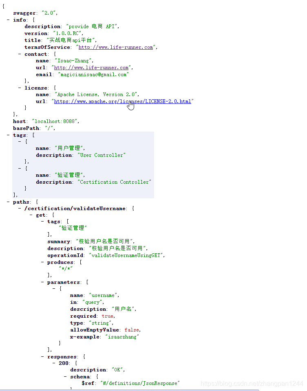Click the "验证管理" entry inside get tags

73,228
